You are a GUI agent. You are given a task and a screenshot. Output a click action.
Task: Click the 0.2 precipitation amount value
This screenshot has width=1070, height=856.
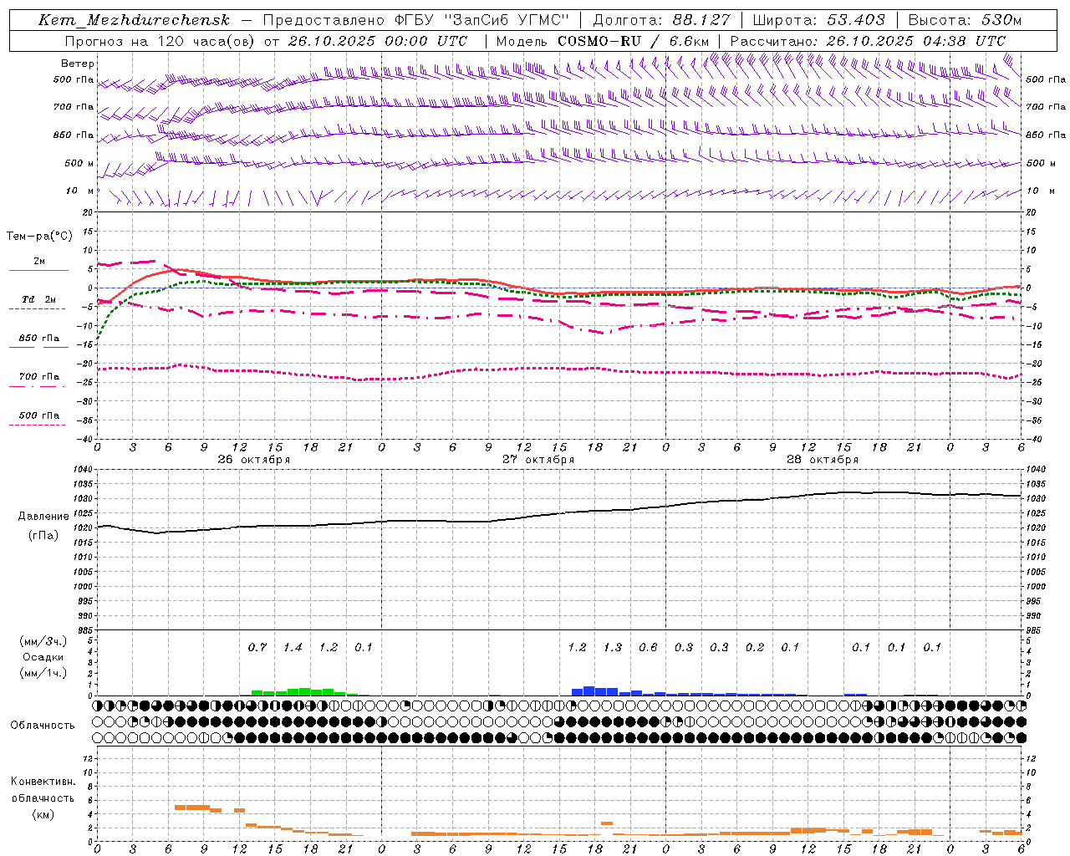point(755,647)
